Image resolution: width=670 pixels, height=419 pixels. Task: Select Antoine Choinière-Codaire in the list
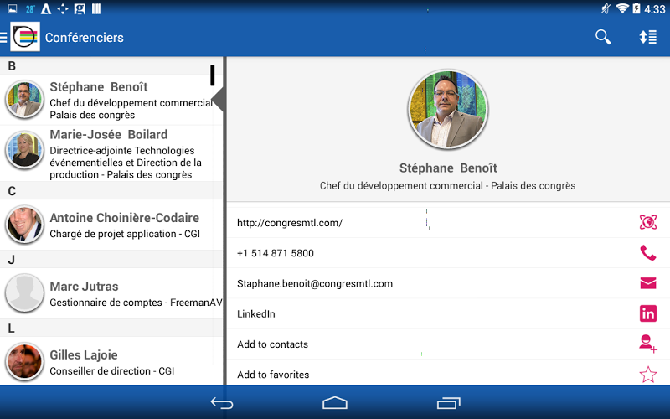click(111, 225)
